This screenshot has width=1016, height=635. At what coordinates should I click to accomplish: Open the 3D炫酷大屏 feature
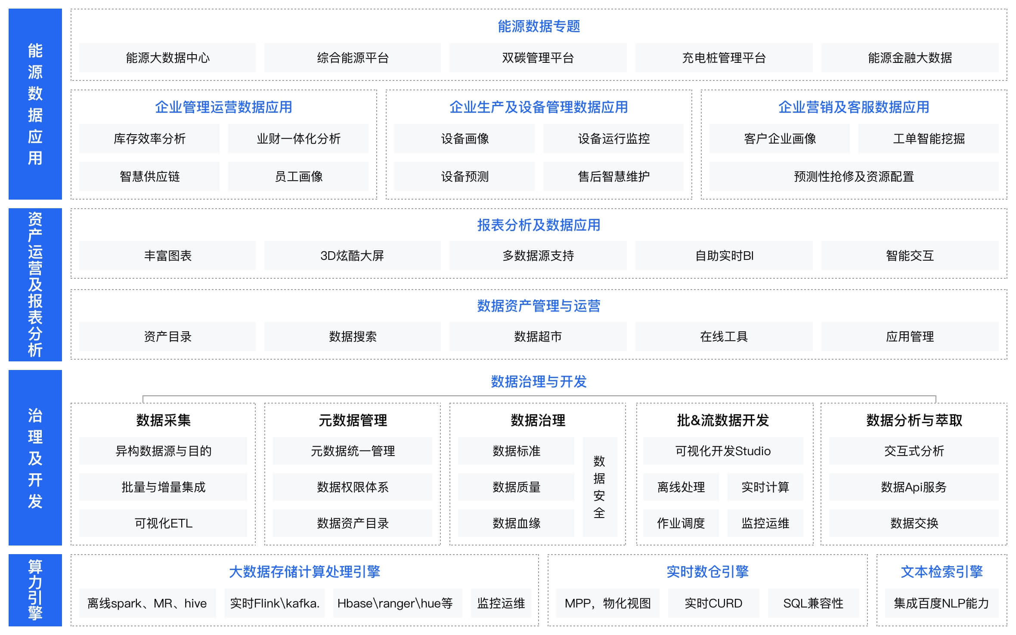[x=352, y=255]
